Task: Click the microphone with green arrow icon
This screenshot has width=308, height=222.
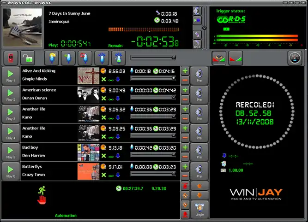Action: click(68, 58)
